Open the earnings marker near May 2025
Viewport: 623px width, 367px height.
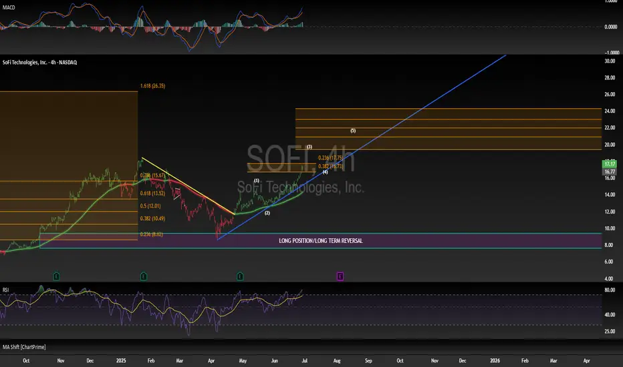[x=240, y=276]
